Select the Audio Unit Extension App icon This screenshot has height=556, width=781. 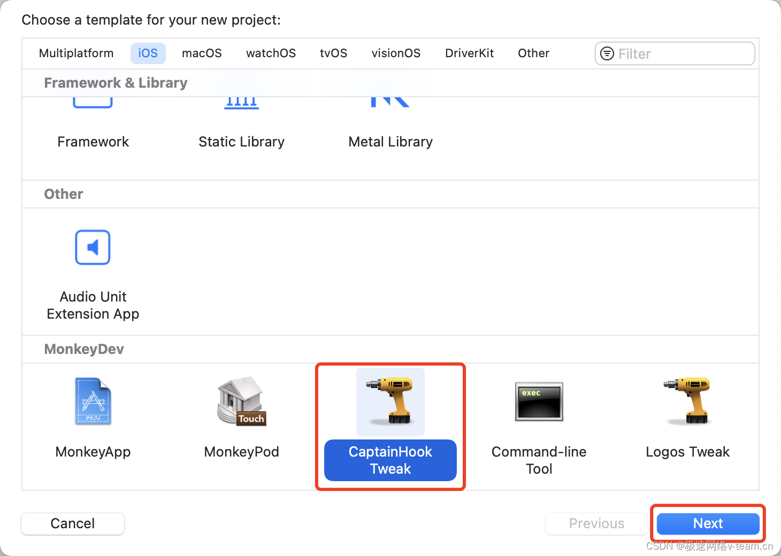[x=93, y=247]
